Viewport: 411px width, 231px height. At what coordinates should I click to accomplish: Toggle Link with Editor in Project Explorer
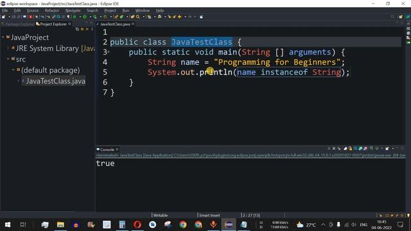pyautogui.click(x=82, y=29)
